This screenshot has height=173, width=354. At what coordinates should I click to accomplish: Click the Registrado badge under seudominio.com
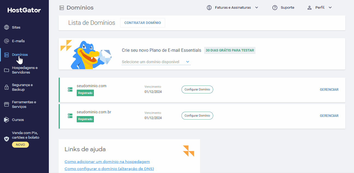pyautogui.click(x=85, y=93)
